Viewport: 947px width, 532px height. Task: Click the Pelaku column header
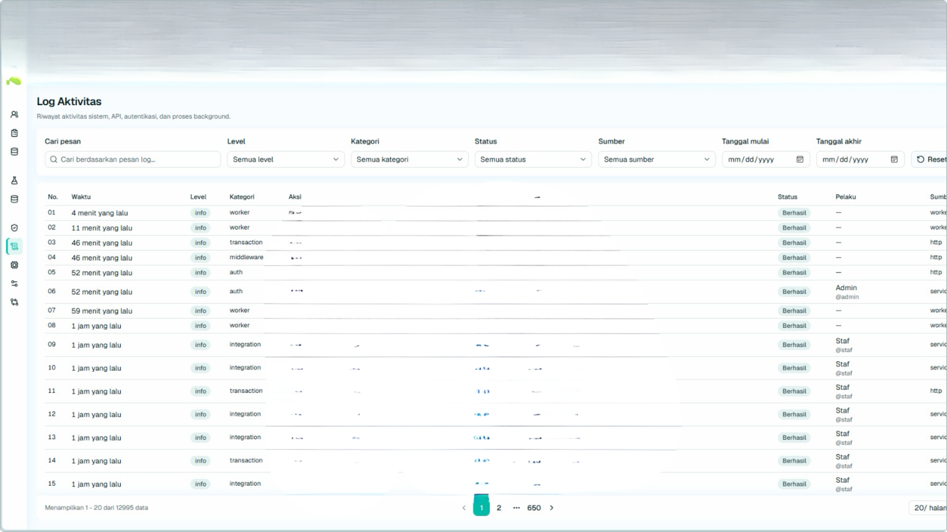(846, 197)
